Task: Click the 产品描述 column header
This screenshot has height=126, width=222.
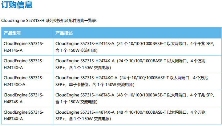Action: pyautogui.click(x=64, y=33)
